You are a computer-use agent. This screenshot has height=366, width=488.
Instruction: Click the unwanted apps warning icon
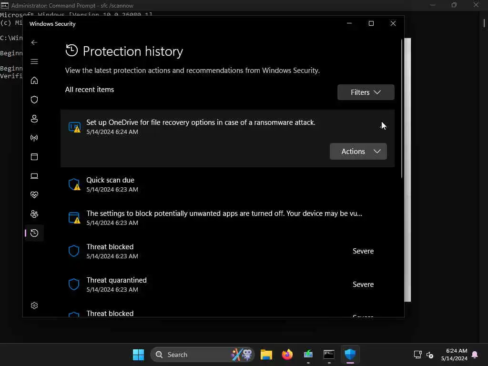point(74,218)
